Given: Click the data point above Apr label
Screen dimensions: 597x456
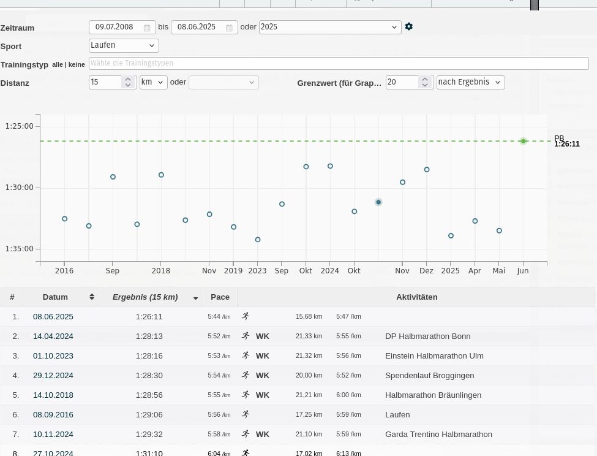Looking at the screenshot, I should tap(475, 221).
